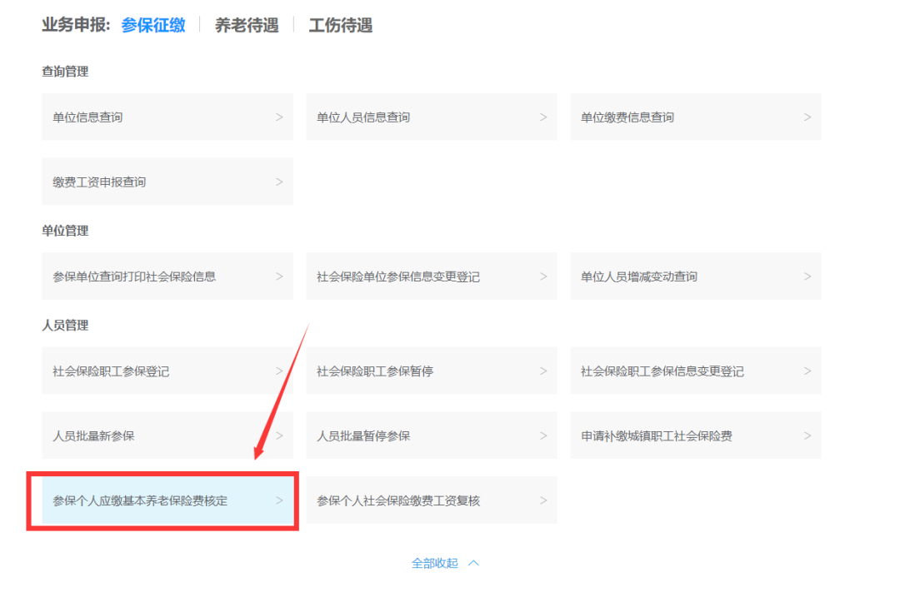Click the 全部收起 link
The height and width of the screenshot is (592, 900).
[x=434, y=564]
